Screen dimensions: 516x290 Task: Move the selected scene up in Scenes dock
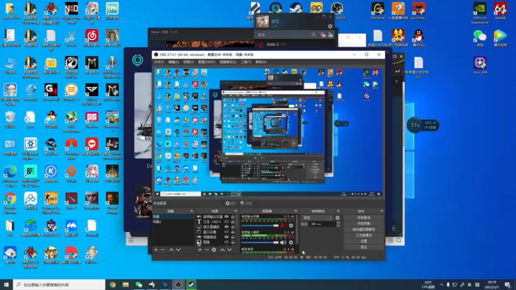click(x=172, y=250)
